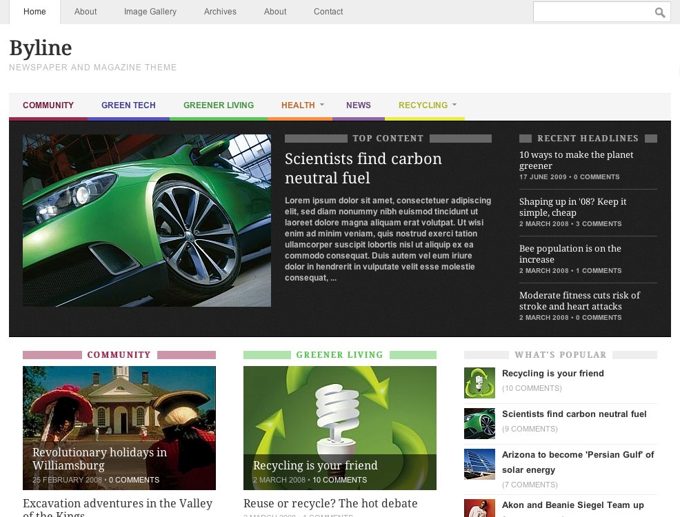Click the Byline site title
The width and height of the screenshot is (680, 517).
tap(41, 48)
